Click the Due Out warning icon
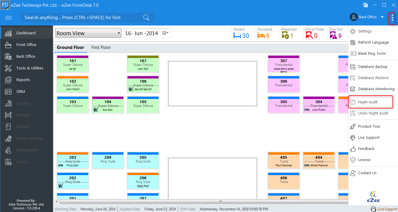Viewport: 398px width, 212px height. 333,36
